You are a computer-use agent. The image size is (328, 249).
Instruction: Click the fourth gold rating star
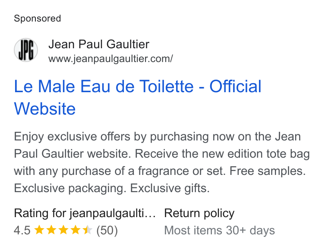click(x=75, y=230)
